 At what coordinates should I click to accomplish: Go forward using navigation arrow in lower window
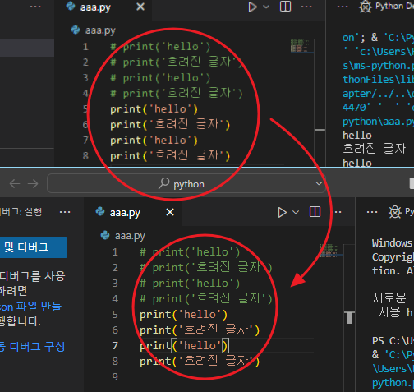tap(33, 183)
